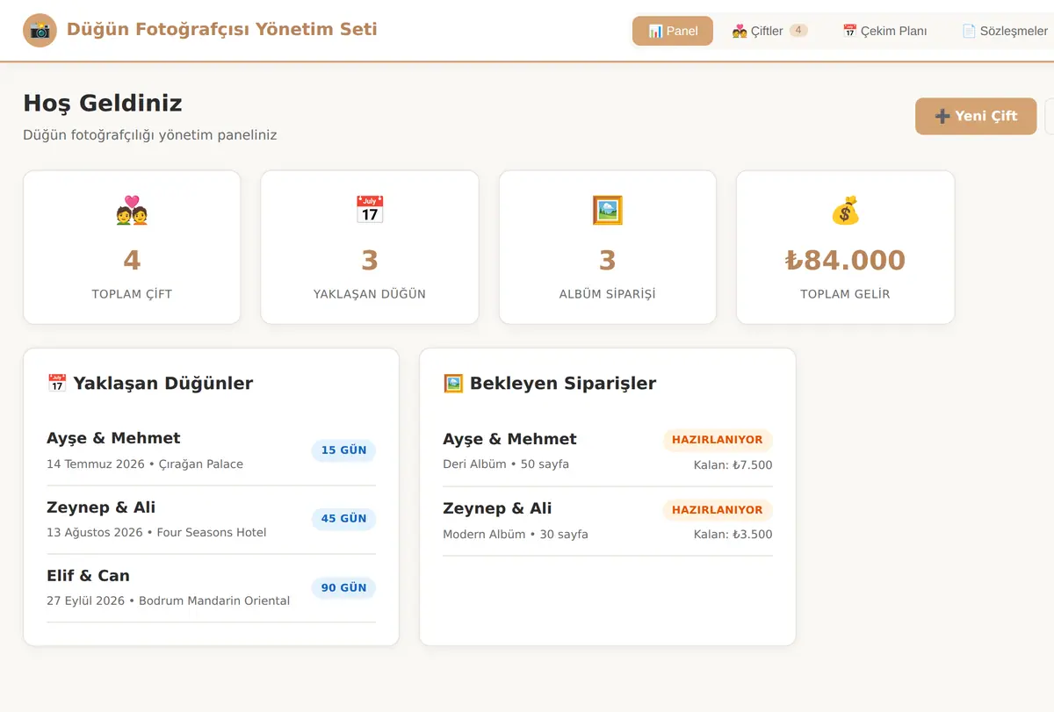Click the 'Modern Albüm • 30 sayfa' detail
The width and height of the screenshot is (1054, 712).
(x=516, y=534)
